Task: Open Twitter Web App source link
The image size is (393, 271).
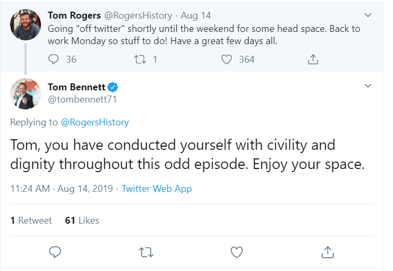Action: pyautogui.click(x=157, y=189)
